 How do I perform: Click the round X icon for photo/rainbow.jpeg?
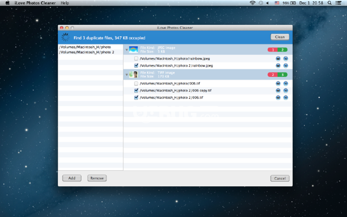click(x=286, y=58)
